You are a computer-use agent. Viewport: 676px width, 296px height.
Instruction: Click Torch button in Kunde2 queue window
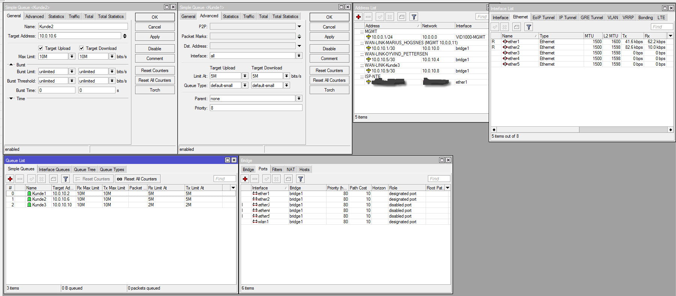tap(155, 90)
